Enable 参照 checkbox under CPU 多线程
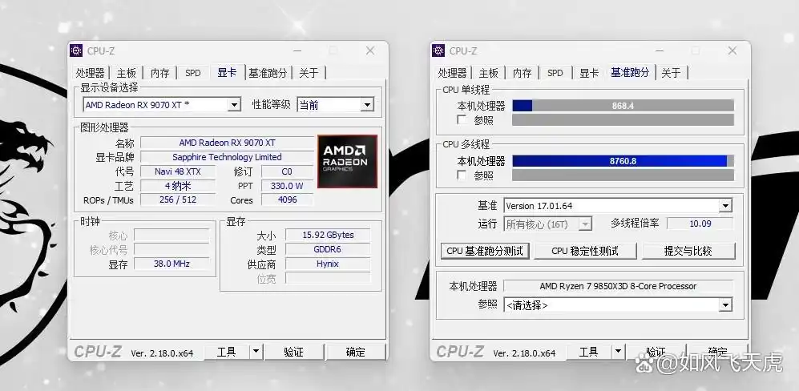This screenshot has width=799, height=391. 461,175
